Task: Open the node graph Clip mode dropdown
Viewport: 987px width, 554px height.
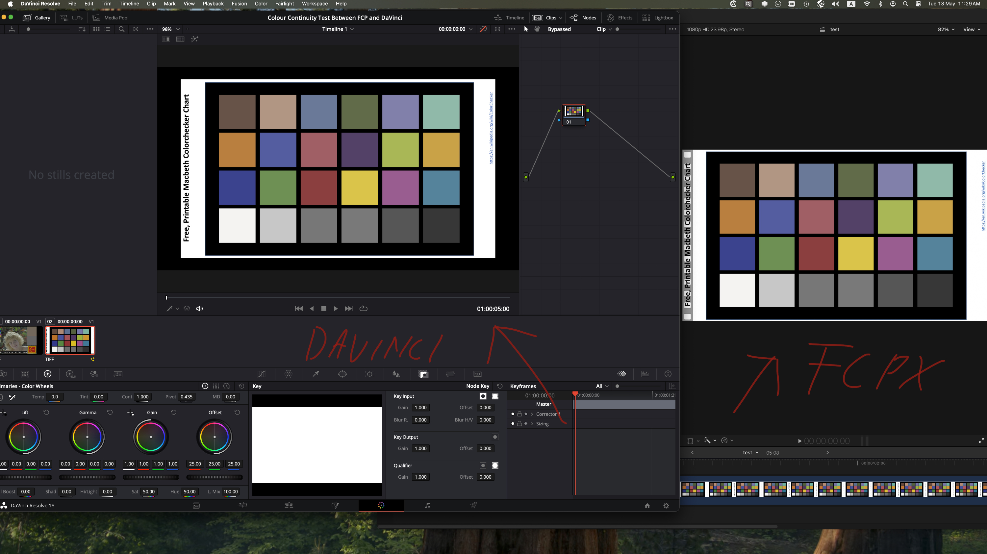Action: click(x=604, y=29)
